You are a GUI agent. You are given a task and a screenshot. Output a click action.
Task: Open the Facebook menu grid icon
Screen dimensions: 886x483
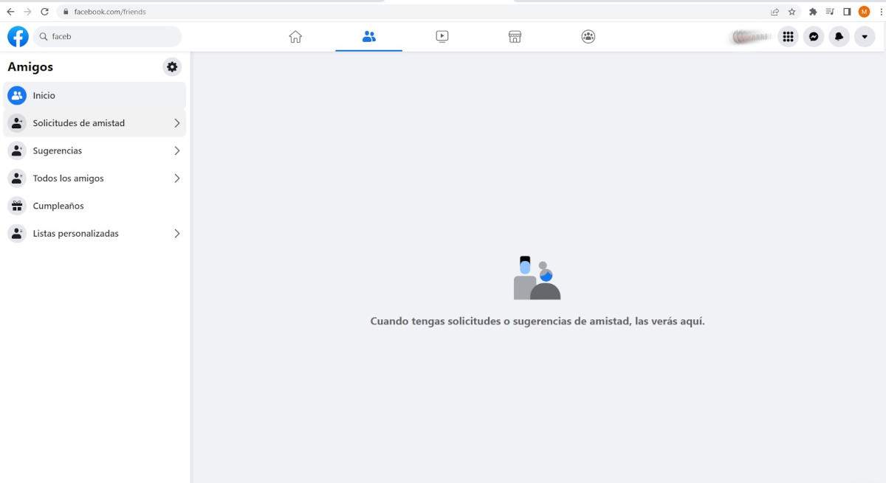[788, 36]
